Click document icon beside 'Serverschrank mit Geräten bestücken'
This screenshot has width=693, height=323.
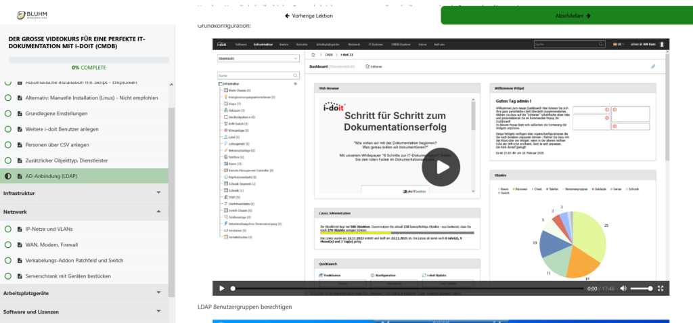pos(19,276)
